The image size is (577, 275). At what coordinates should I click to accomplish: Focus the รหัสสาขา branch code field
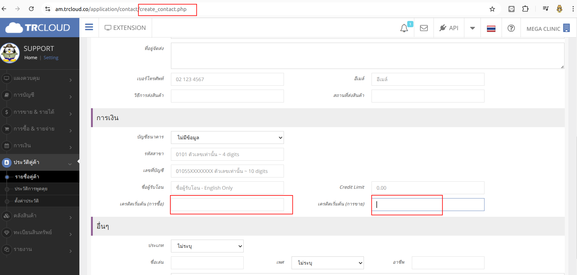(227, 154)
